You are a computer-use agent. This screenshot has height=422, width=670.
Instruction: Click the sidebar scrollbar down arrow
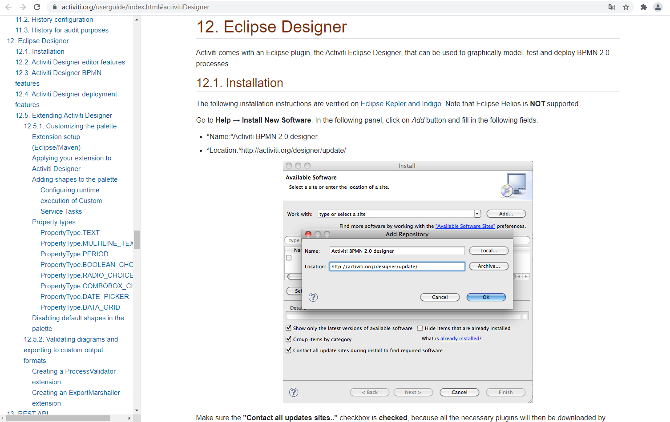click(x=137, y=410)
